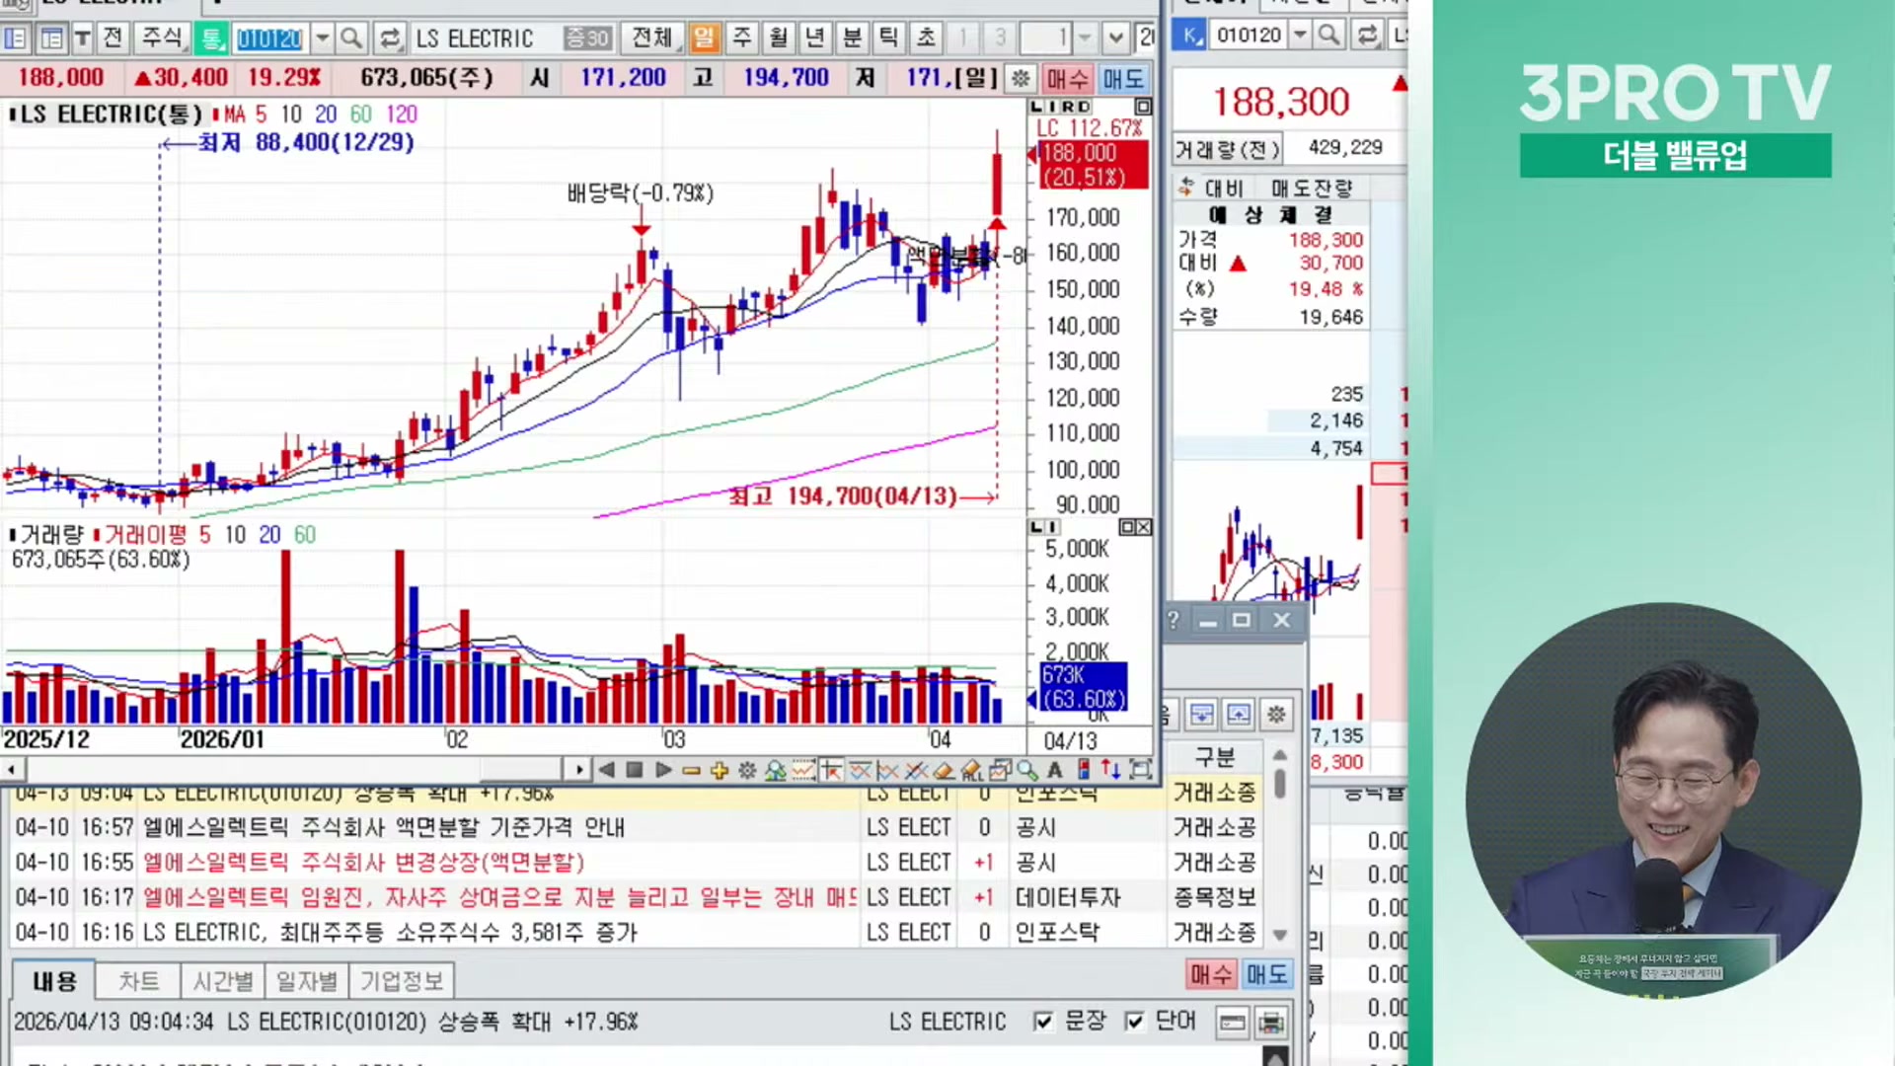Screen dimensions: 1895x1066
Task: Click the yellow plus zoom-in chart icon
Action: tap(719, 770)
